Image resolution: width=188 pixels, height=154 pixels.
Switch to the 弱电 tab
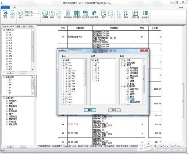click(31, 27)
